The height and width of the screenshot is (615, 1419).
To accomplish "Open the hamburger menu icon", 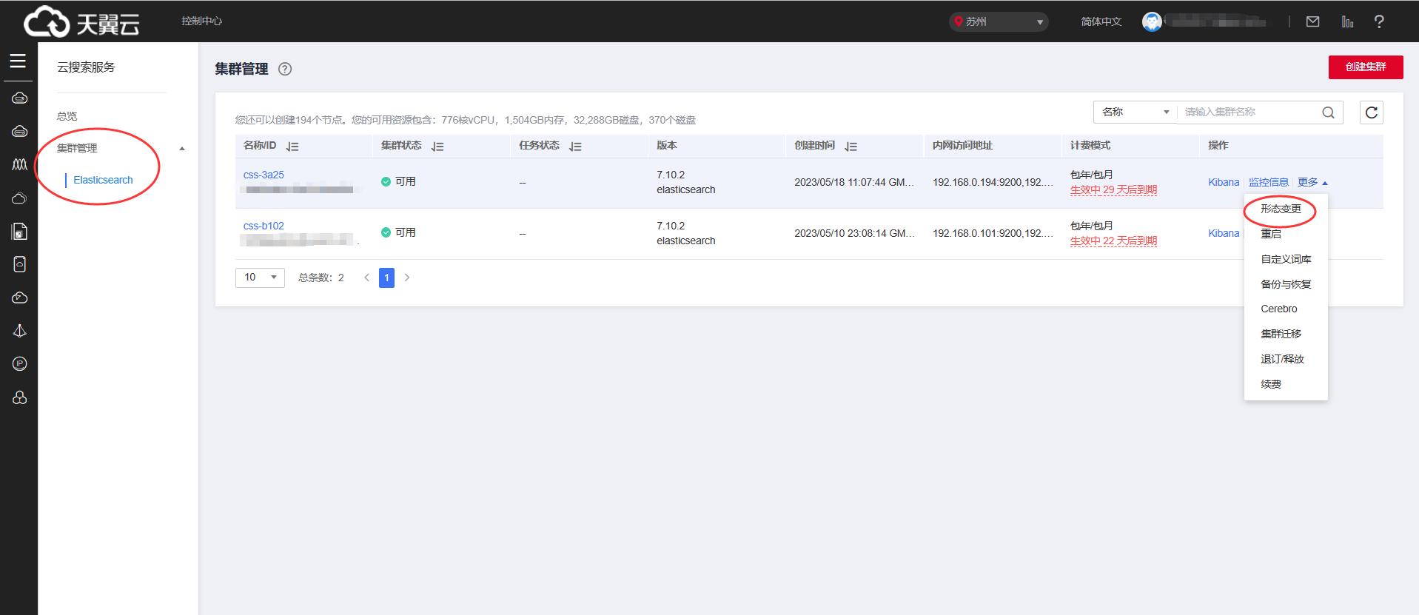I will [x=18, y=61].
